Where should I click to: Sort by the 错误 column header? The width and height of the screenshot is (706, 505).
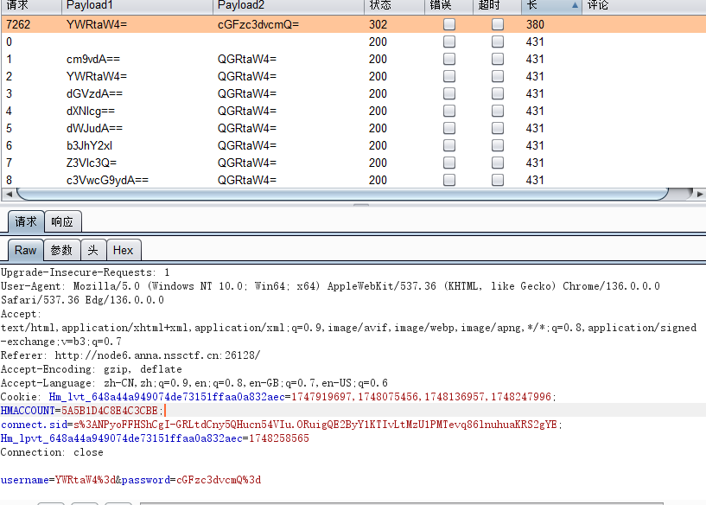448,5
